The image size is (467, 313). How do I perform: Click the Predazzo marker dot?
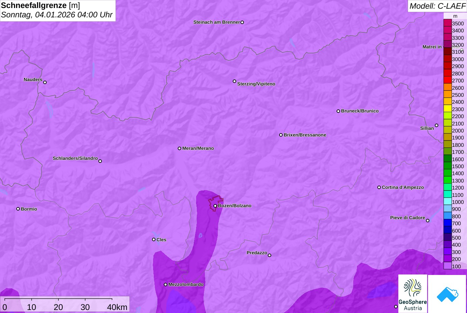(x=270, y=255)
